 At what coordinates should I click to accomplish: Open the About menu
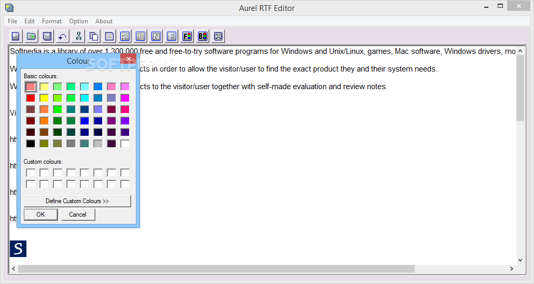coord(104,21)
